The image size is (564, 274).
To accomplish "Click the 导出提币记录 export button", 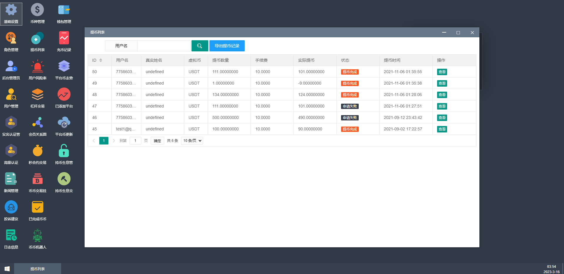I will point(227,46).
